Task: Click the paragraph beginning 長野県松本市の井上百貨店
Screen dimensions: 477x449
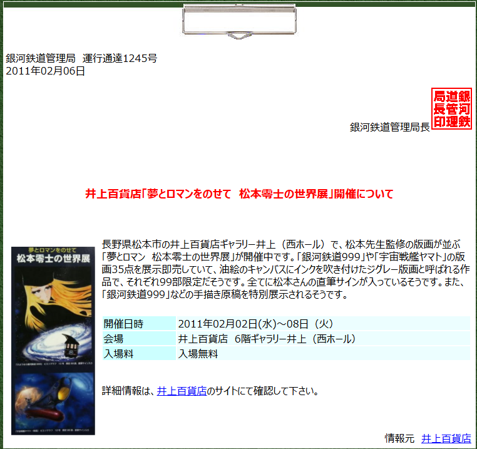Action: tap(286, 269)
